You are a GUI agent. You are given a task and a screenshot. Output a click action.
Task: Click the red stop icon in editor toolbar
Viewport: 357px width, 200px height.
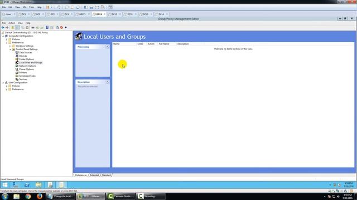point(61,27)
